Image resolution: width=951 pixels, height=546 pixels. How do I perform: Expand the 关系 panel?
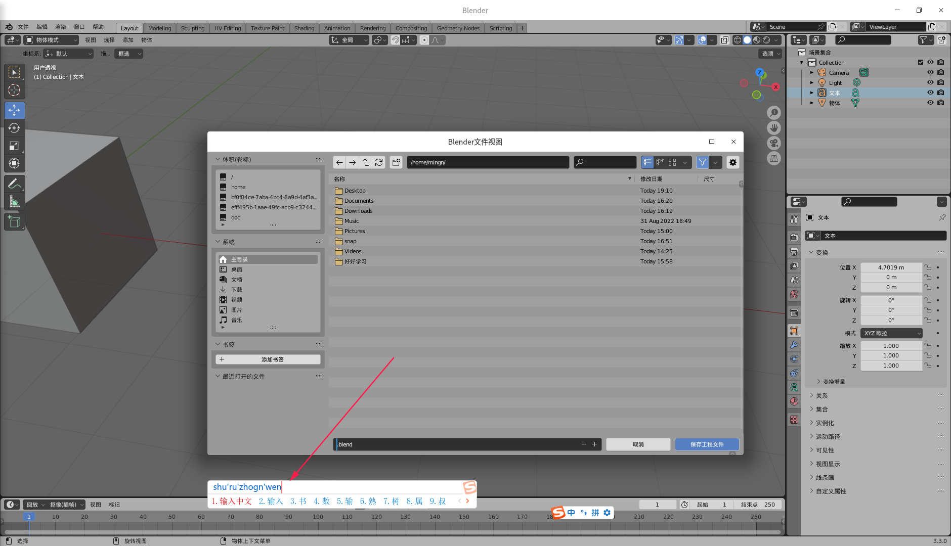click(822, 396)
